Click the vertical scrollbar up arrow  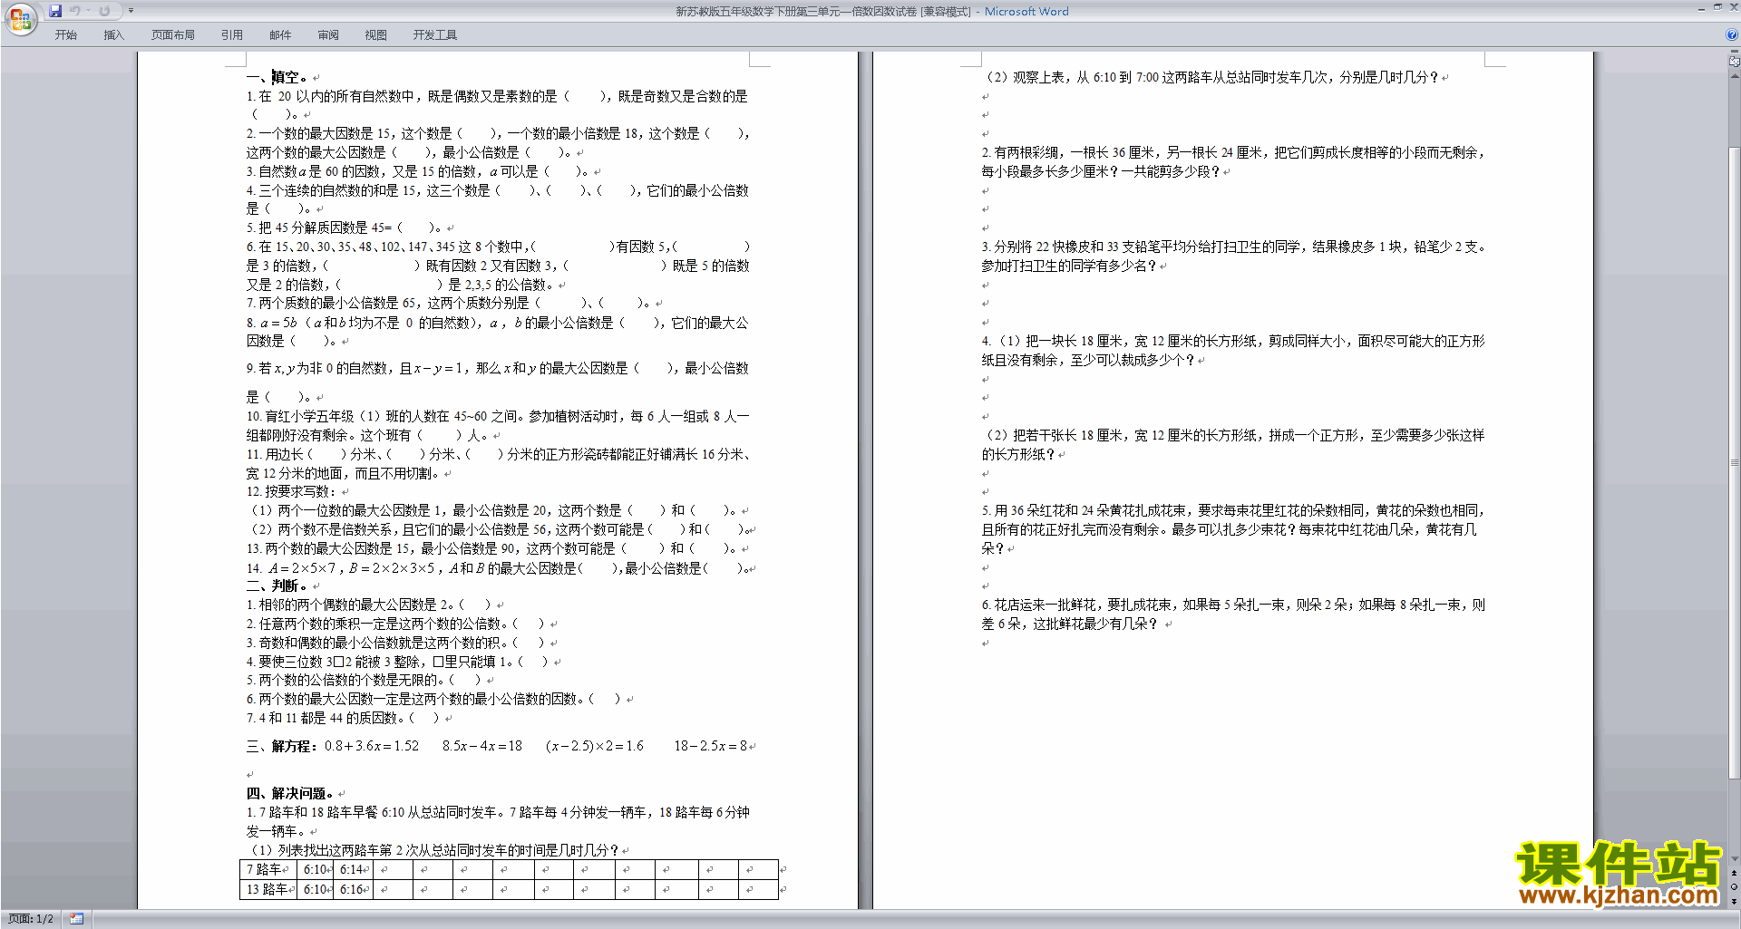click(1735, 75)
